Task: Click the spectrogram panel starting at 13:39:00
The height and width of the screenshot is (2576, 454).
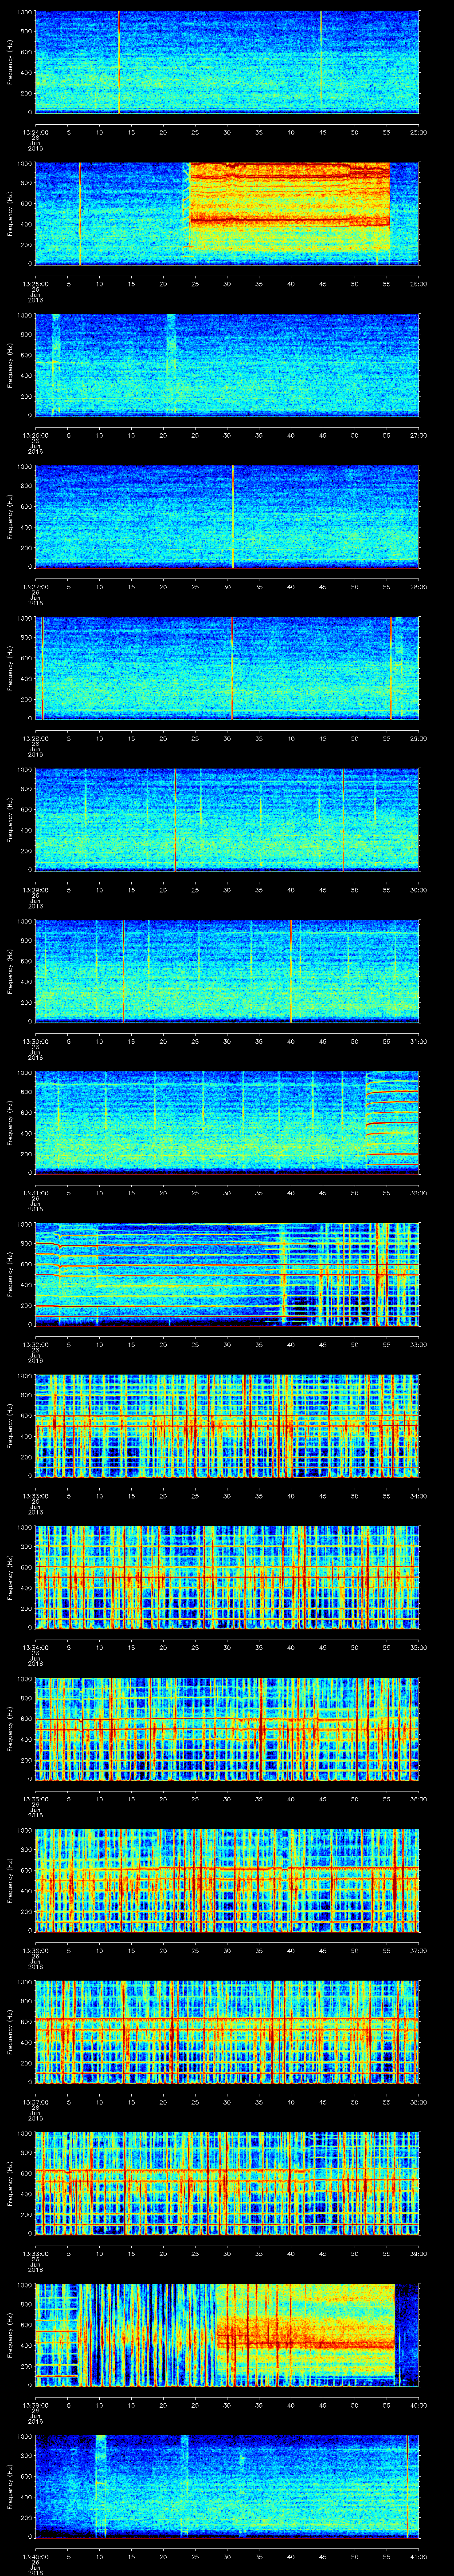Action: pyautogui.click(x=227, y=2334)
